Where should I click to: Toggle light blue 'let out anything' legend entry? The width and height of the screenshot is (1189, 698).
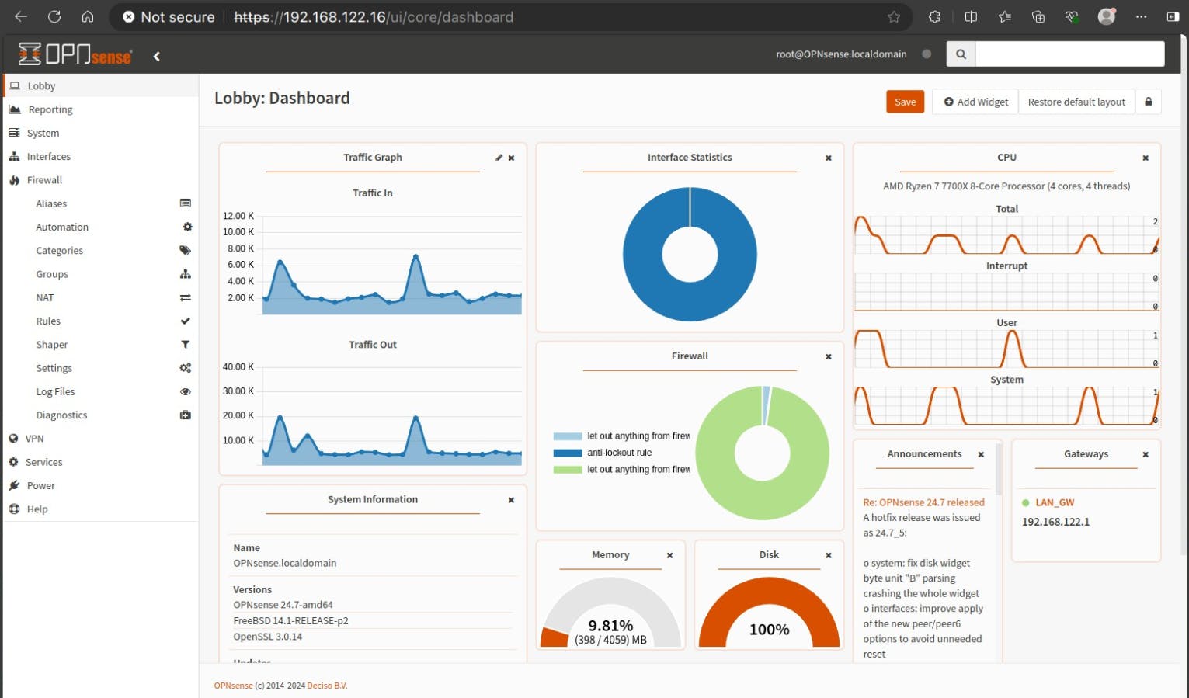tap(621, 436)
